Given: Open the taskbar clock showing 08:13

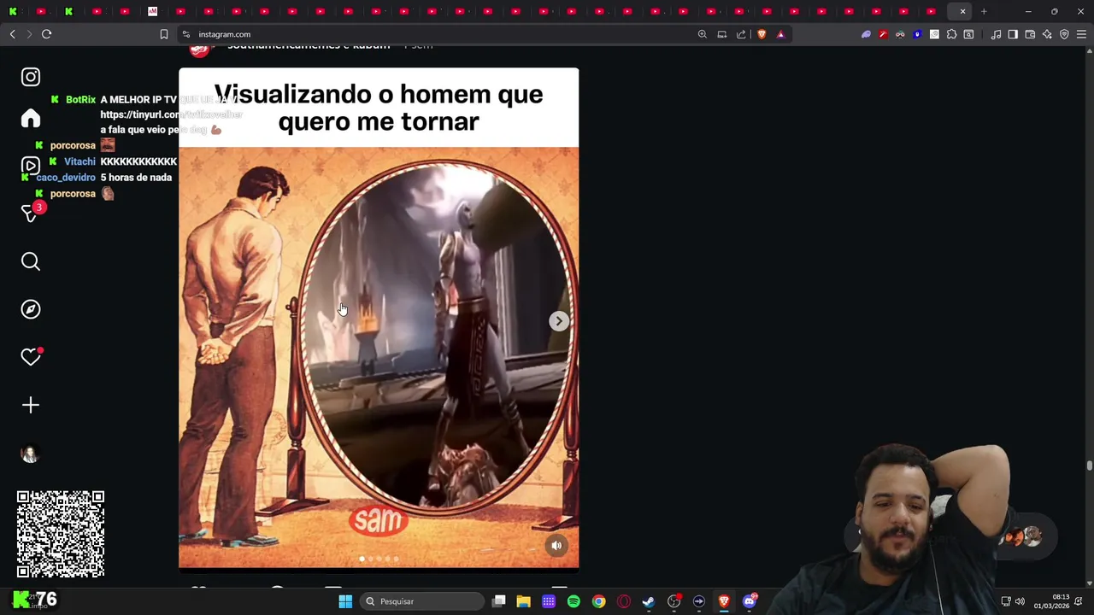Looking at the screenshot, I should 1051,601.
